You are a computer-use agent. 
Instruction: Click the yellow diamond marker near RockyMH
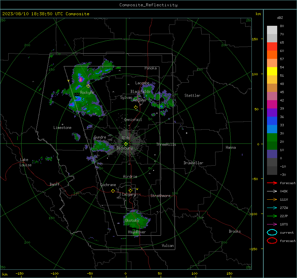click(88, 86)
